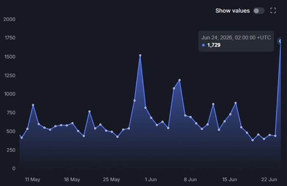Click the '0' y-axis label
287x186 pixels.
coord(14,168)
